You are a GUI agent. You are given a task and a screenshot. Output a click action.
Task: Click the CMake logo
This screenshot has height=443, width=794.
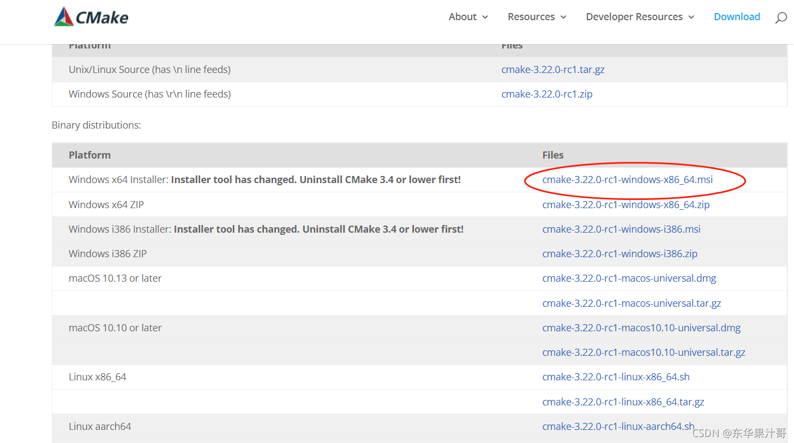[91, 17]
